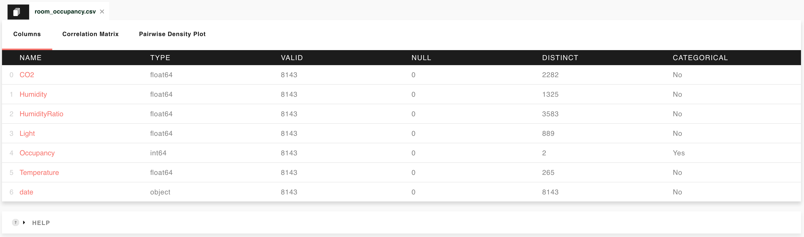Select the room_occupancy.csv file tab
The height and width of the screenshot is (237, 804).
click(65, 12)
